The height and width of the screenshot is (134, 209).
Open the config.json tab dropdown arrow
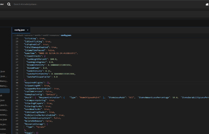click(28, 30)
